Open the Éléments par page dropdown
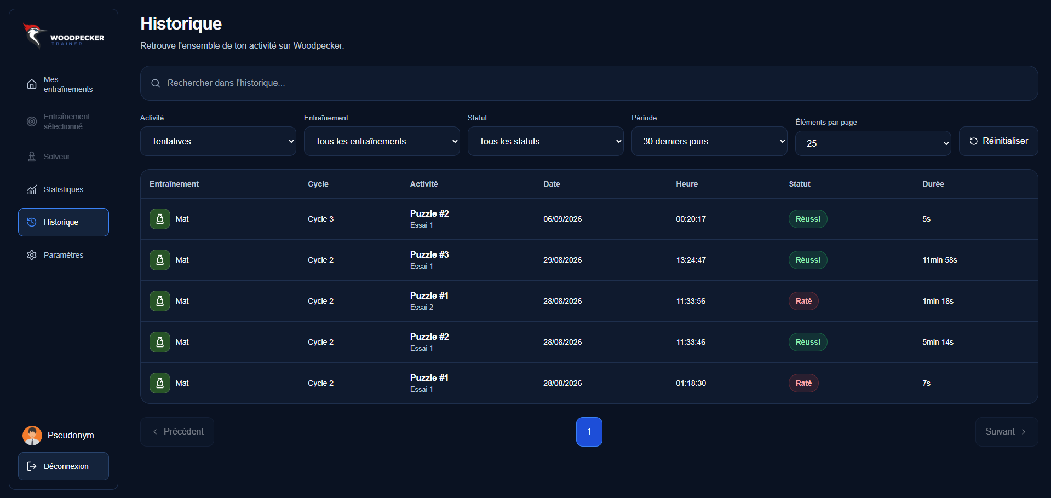The width and height of the screenshot is (1051, 498). tap(873, 143)
